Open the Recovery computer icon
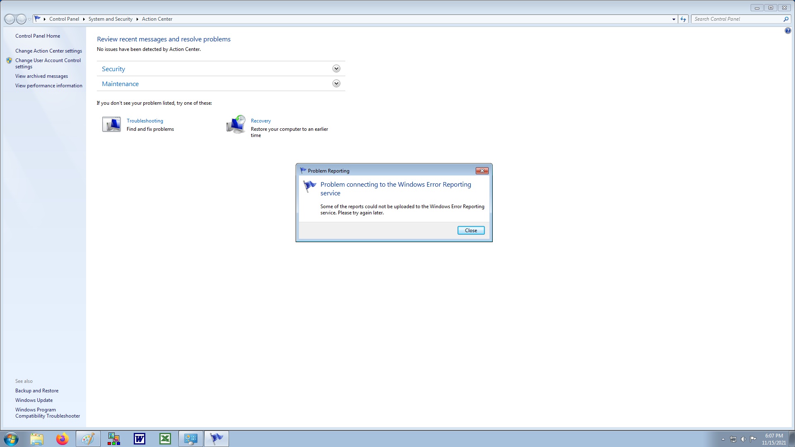This screenshot has height=447, width=795. coord(236,124)
